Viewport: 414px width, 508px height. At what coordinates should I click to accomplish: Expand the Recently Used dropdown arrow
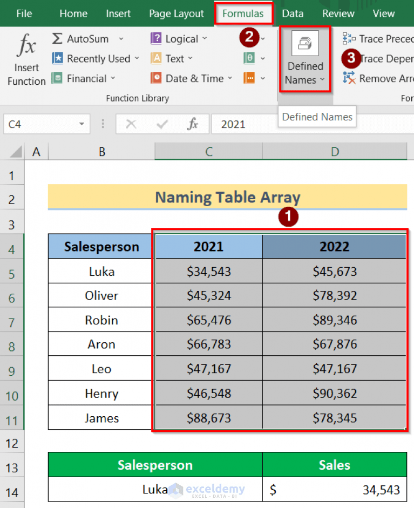[137, 58]
